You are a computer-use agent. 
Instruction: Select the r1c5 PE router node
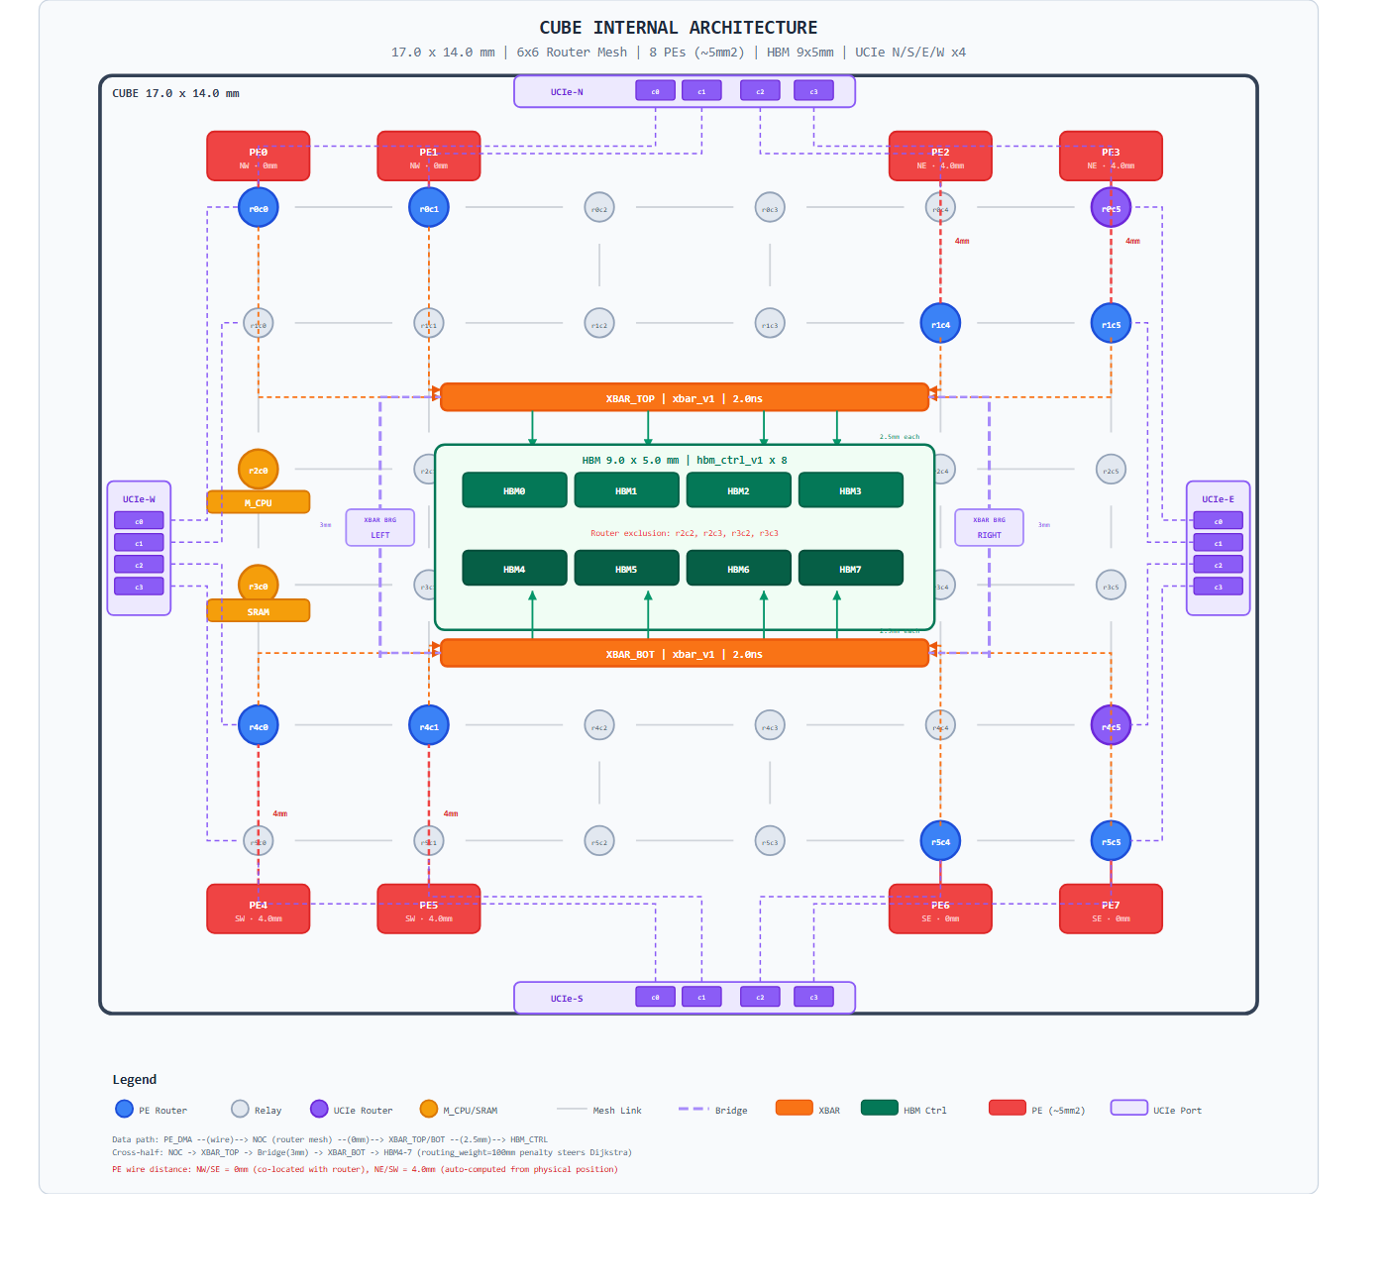[1111, 323]
